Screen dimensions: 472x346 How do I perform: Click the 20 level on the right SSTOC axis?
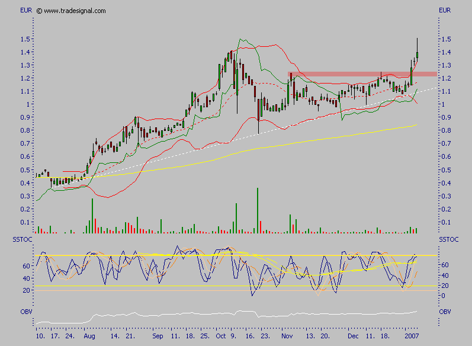tap(445, 286)
